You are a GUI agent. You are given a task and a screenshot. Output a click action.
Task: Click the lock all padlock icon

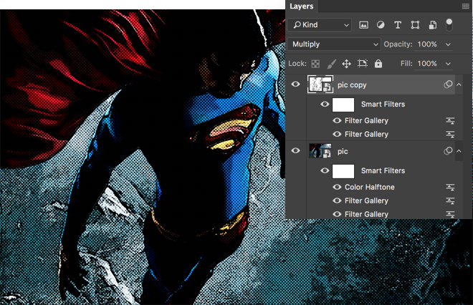(x=378, y=64)
